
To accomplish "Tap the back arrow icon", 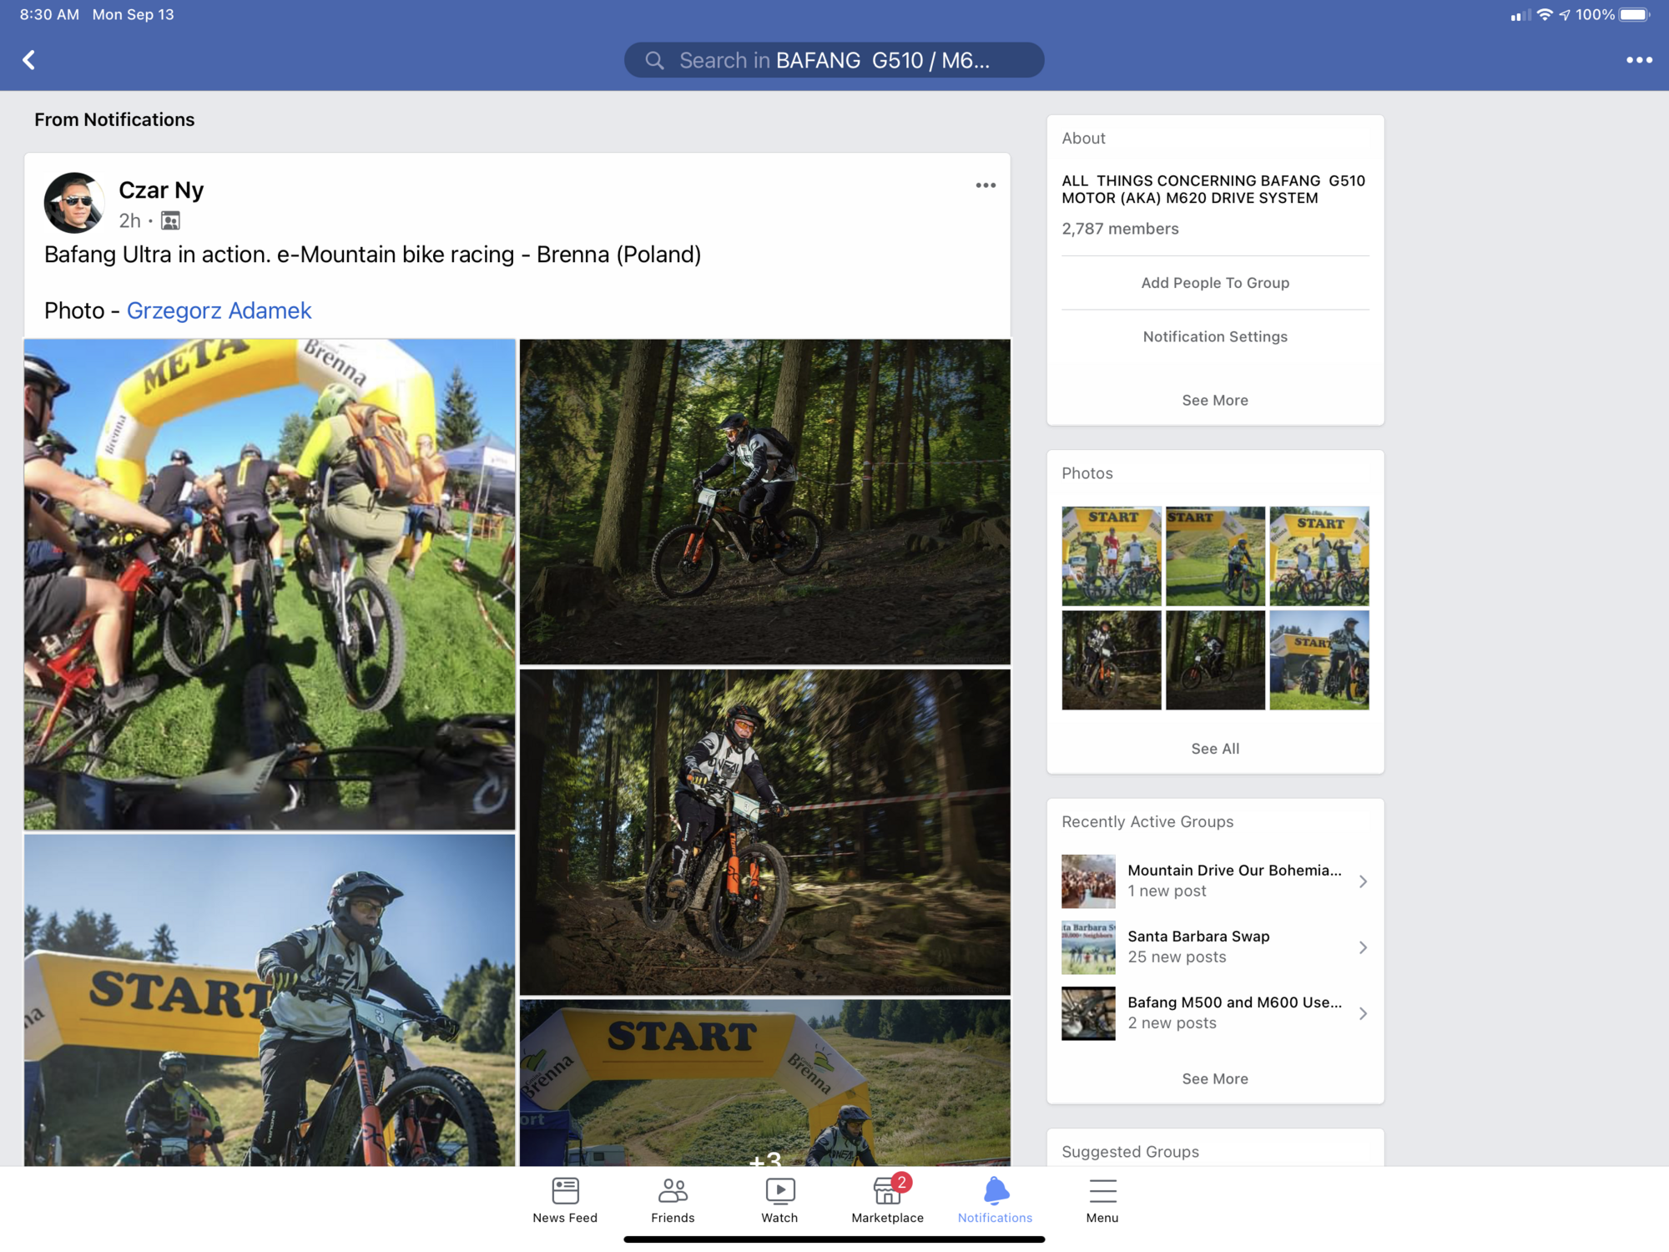I will 29,60.
